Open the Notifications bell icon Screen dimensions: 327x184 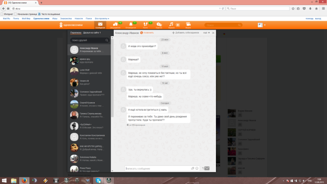(131, 25)
